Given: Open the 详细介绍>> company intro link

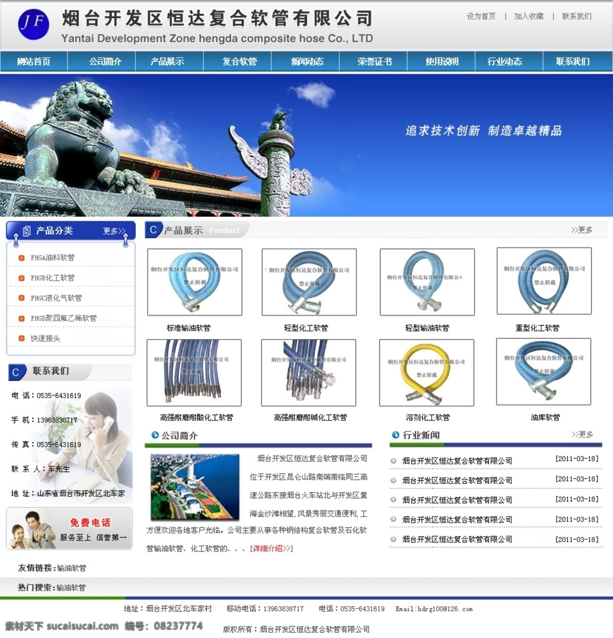Looking at the screenshot, I should [271, 549].
